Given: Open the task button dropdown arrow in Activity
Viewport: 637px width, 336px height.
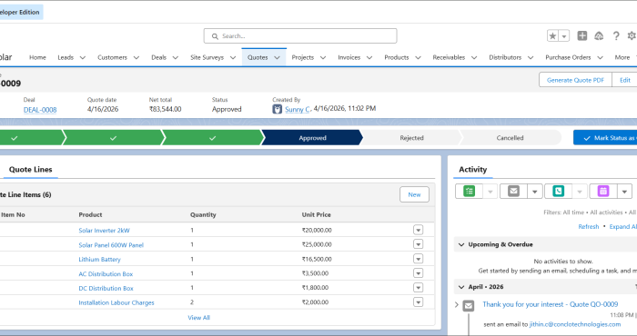Looking at the screenshot, I should [x=490, y=192].
